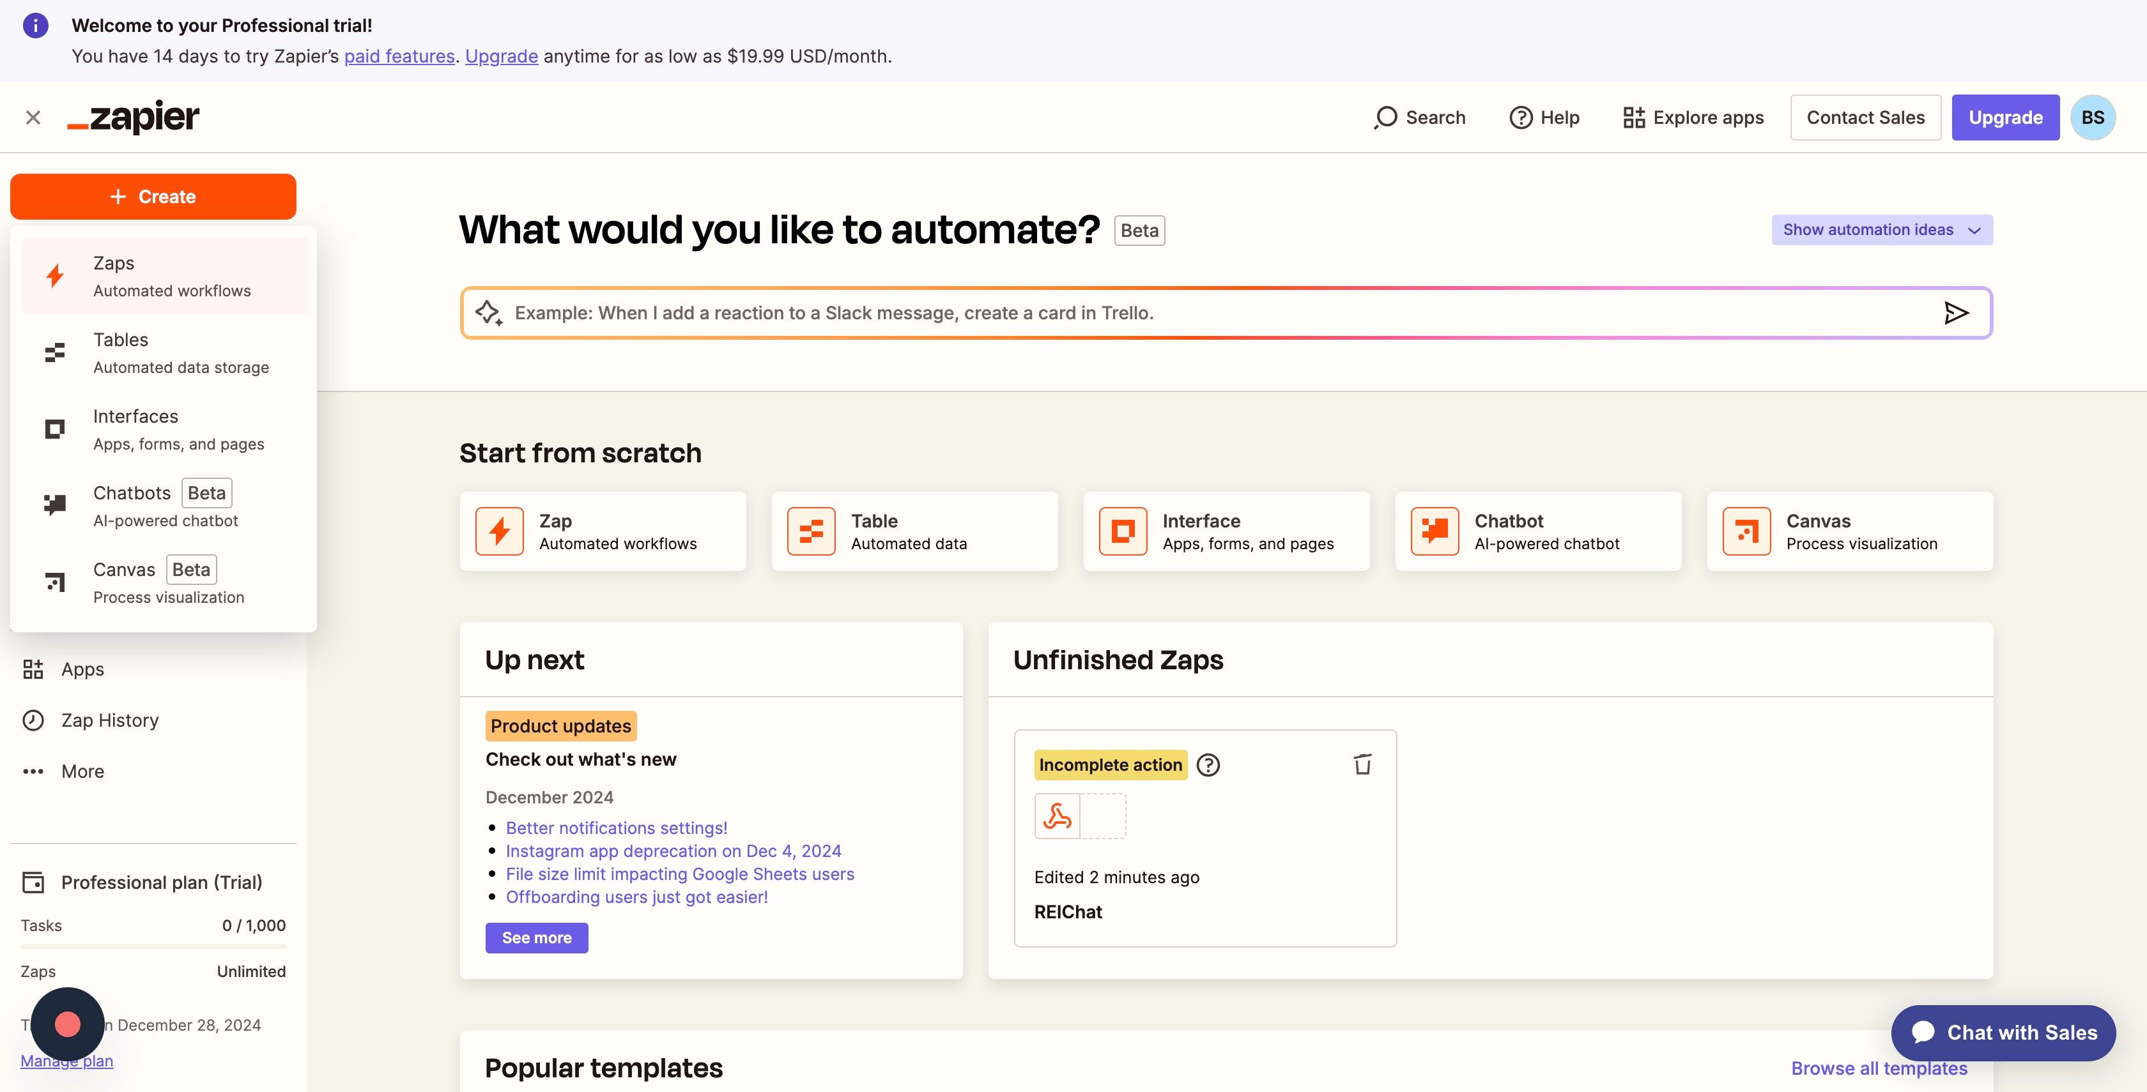Click the help icon next to Incomplete action
This screenshot has width=2147, height=1092.
1208,764
